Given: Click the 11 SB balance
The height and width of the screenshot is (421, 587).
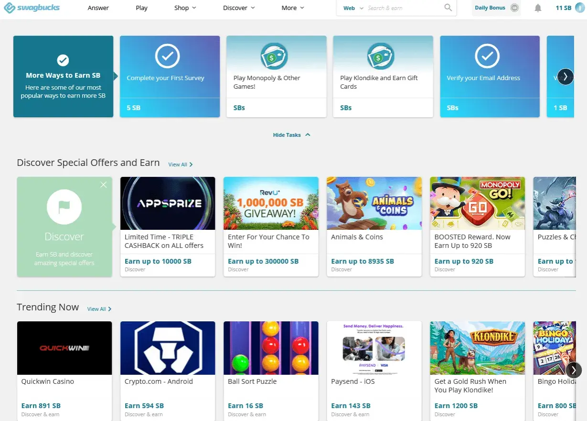Looking at the screenshot, I should point(563,8).
